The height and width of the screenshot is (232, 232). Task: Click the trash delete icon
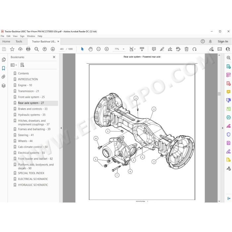click(x=186, y=49)
